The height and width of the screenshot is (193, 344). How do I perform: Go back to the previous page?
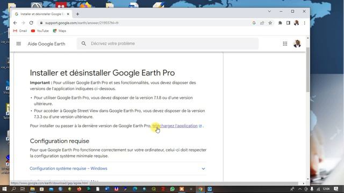[15, 23]
